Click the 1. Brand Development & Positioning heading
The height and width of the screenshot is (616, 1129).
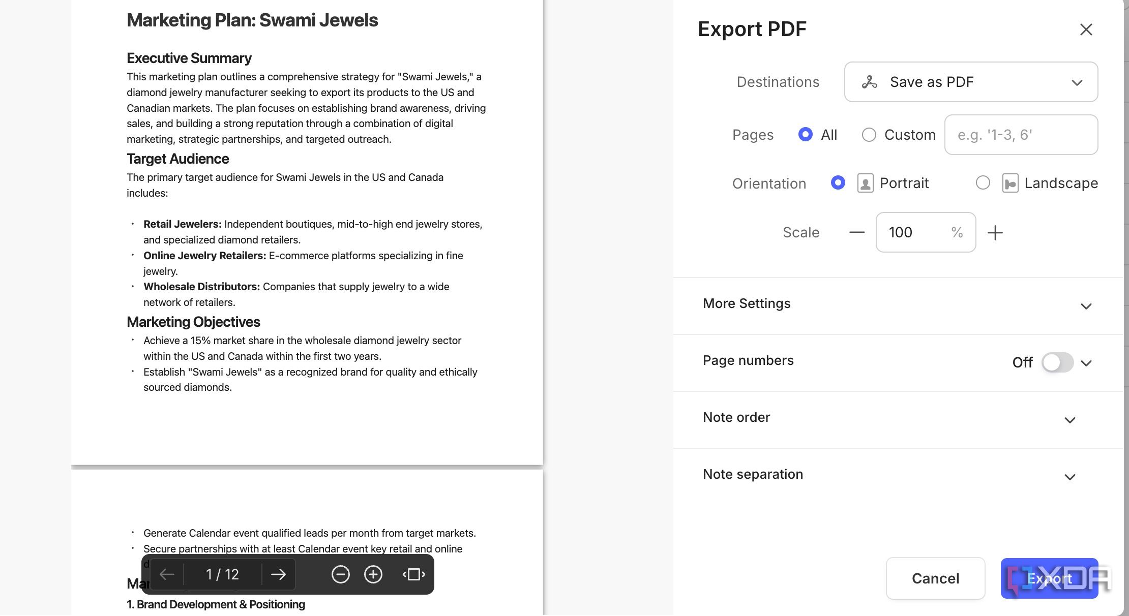coord(216,604)
